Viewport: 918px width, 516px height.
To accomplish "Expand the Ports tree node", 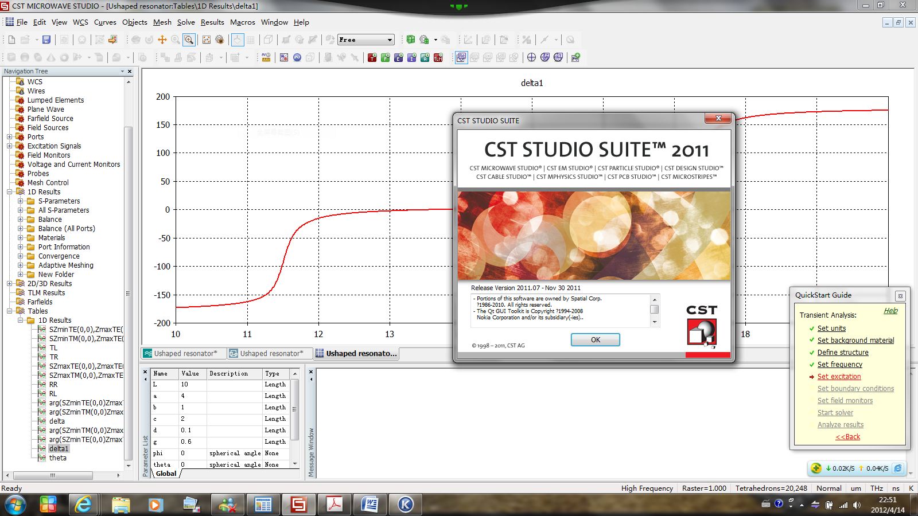I will click(x=9, y=137).
